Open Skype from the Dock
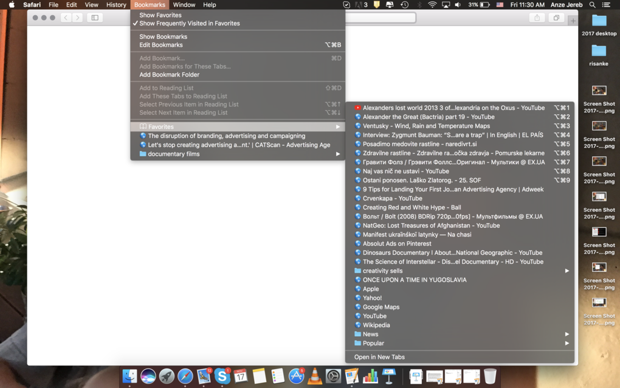 (222, 376)
